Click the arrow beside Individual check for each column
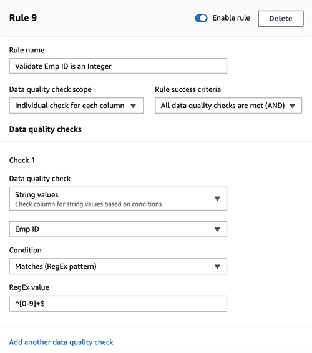312x353 pixels. pyautogui.click(x=134, y=106)
